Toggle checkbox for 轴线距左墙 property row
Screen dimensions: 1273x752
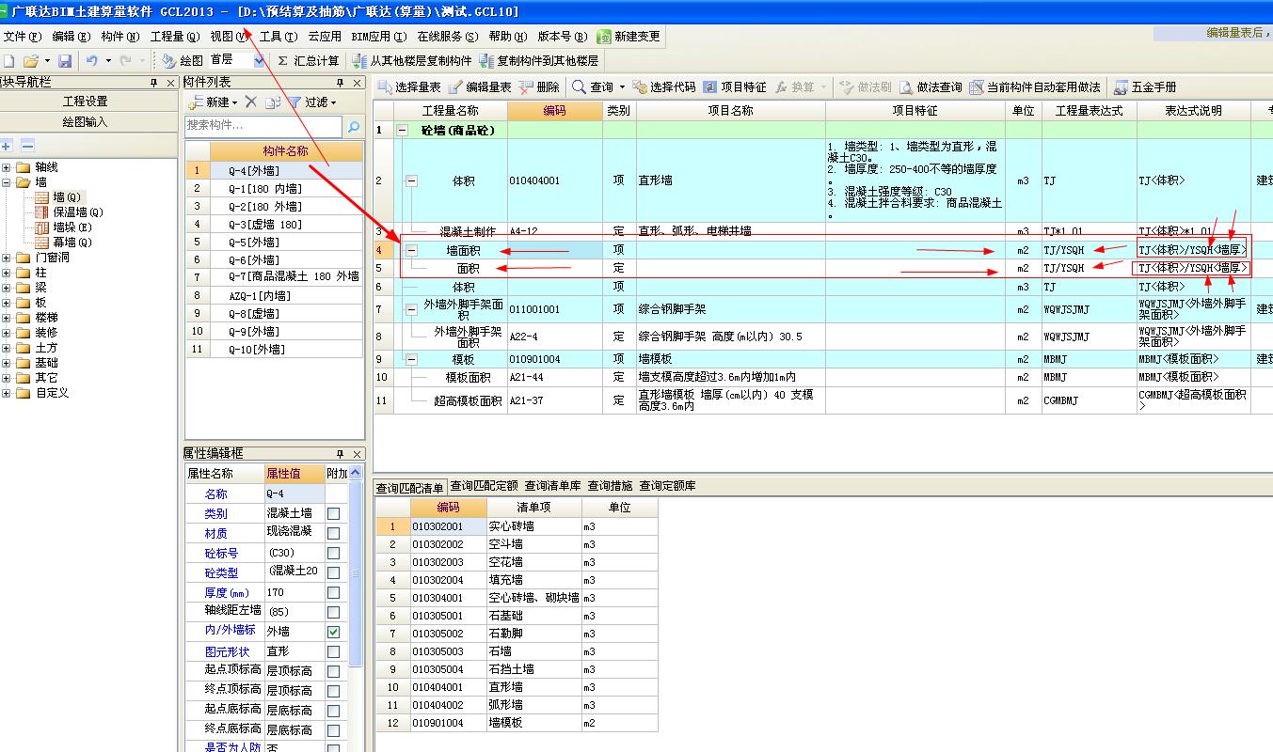click(x=333, y=612)
